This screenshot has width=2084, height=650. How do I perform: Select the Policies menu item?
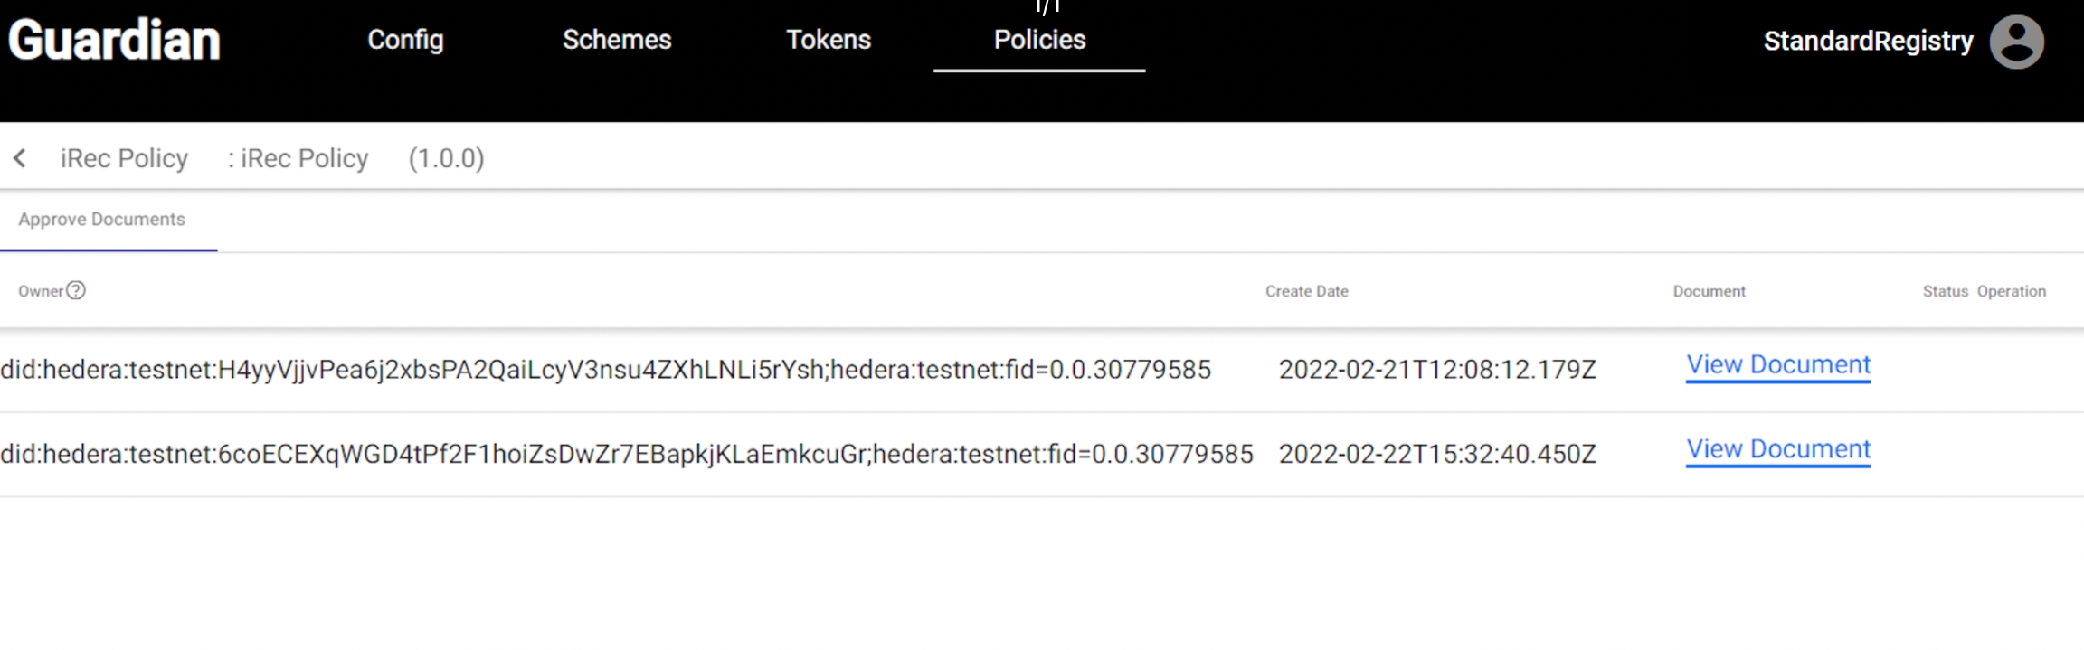click(x=1039, y=40)
